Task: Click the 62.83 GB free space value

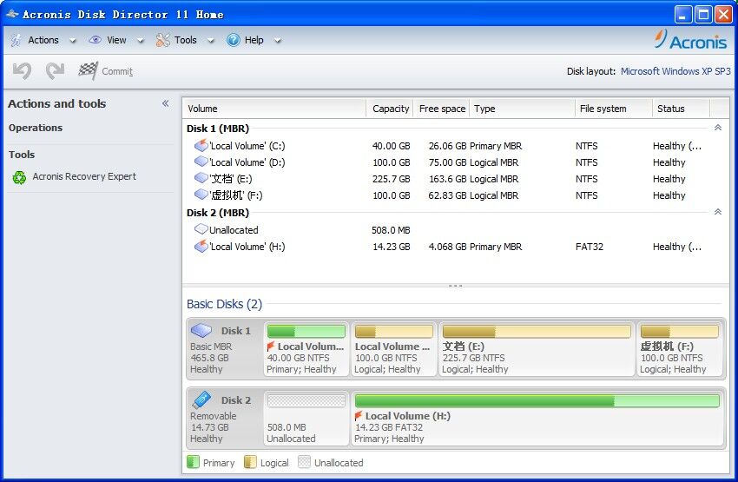Action: (448, 195)
